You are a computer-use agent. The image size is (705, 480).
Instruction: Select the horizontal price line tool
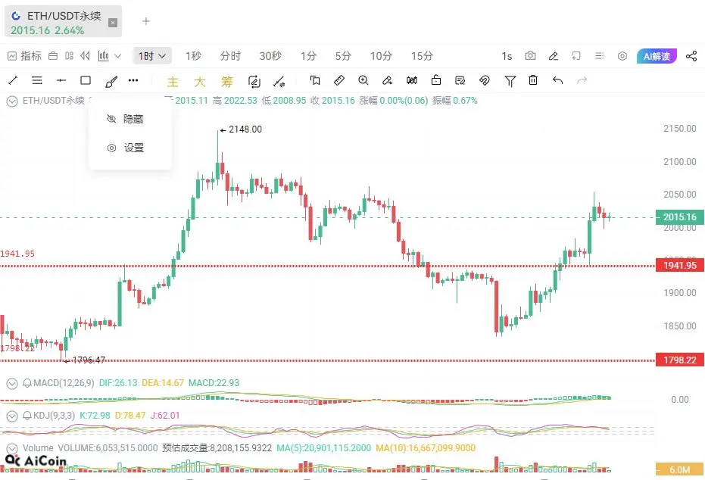61,80
